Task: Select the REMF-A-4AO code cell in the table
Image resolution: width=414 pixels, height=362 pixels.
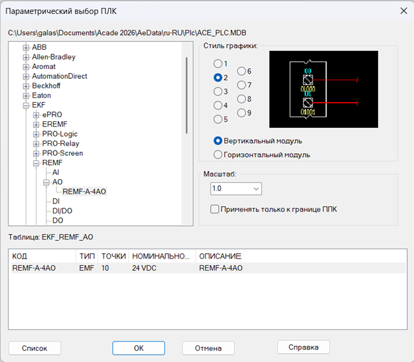Action: (34, 268)
